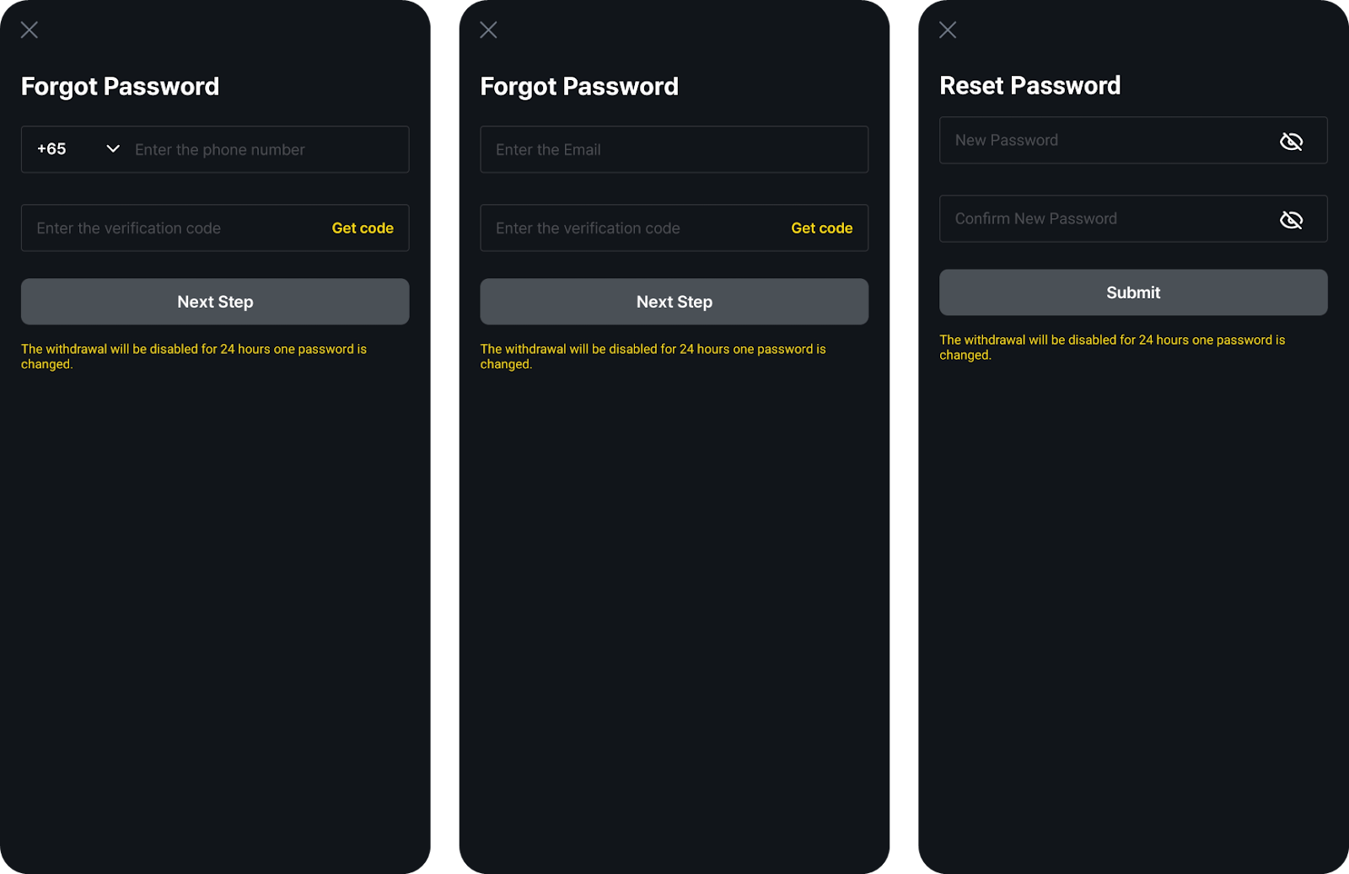The image size is (1349, 874).
Task: Click Next Step on email screen
Action: [674, 302]
